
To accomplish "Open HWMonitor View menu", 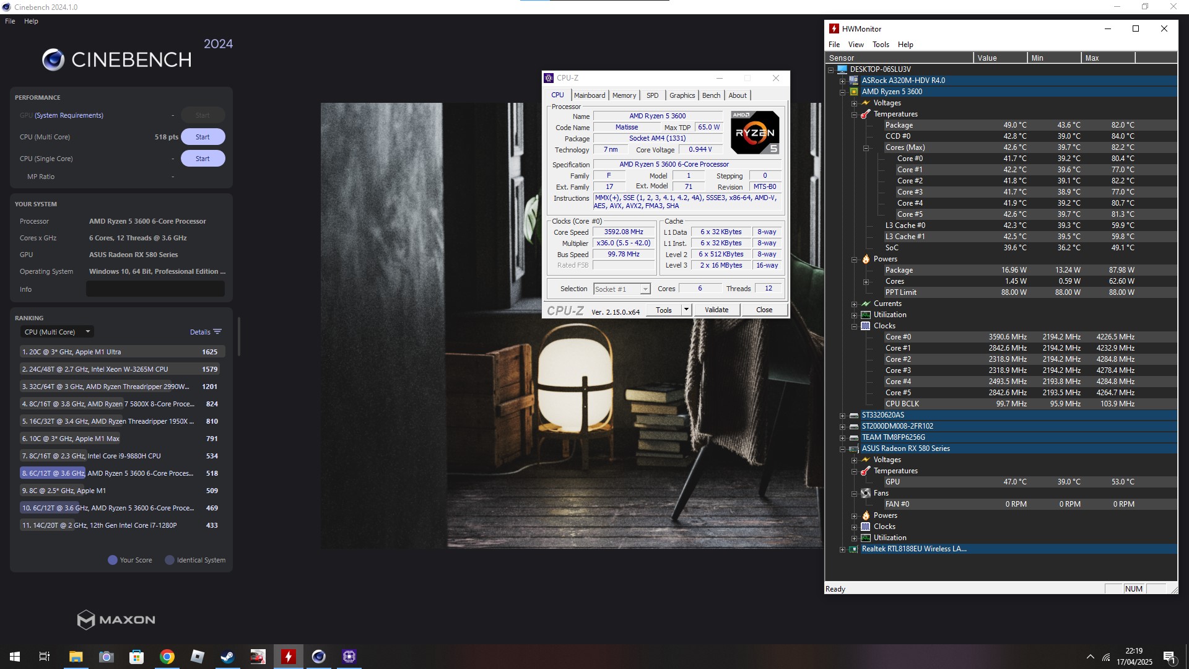I will pos(856,45).
